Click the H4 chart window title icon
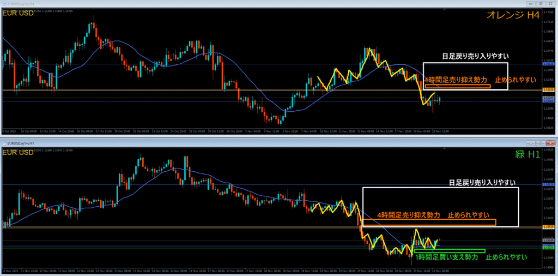558x276 pixels. click(x=4, y=4)
